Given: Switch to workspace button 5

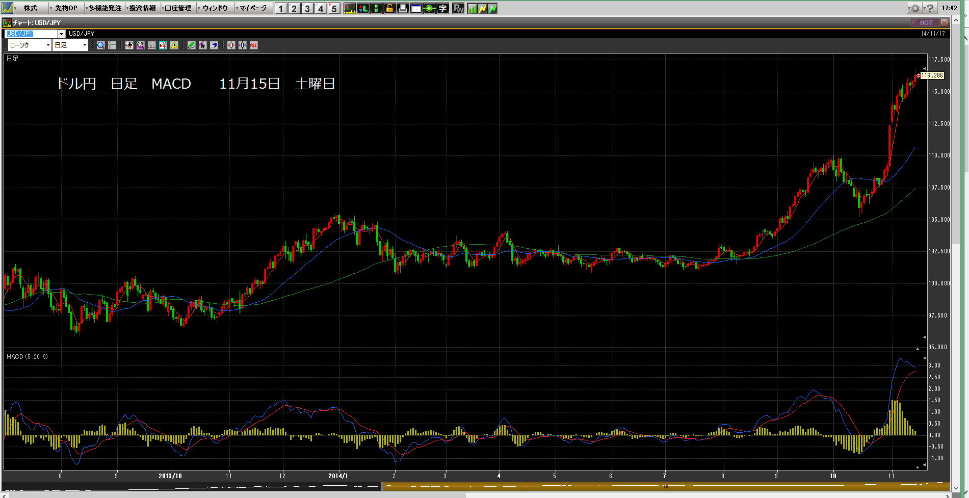Looking at the screenshot, I should point(334,8).
